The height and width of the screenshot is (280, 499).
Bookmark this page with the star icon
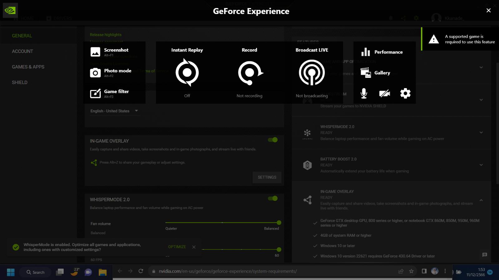(411, 271)
